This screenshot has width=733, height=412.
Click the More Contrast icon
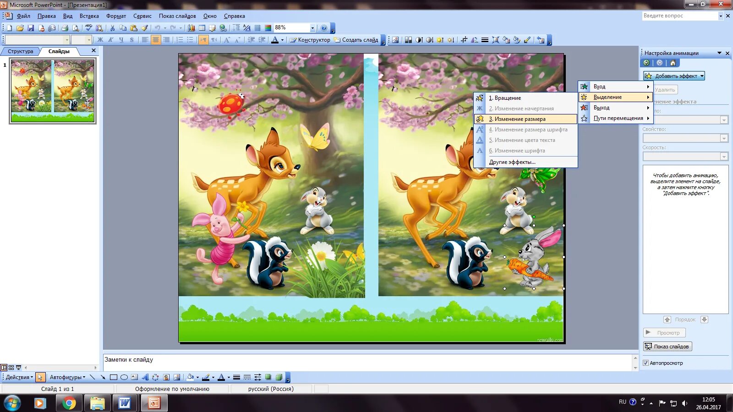419,40
